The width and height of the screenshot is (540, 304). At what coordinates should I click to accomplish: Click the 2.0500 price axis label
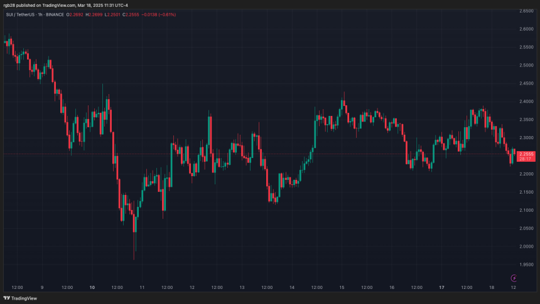tap(526, 228)
